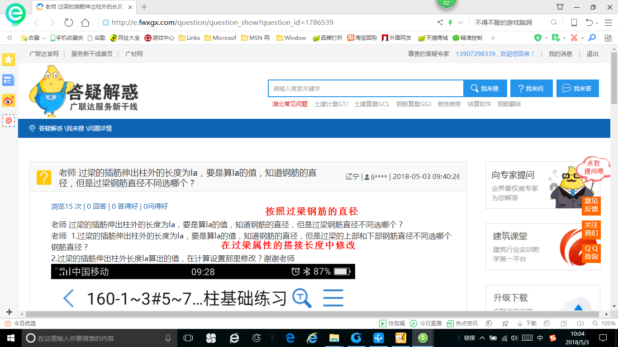Click the browser refresh icon
The width and height of the screenshot is (618, 347).
coord(68,23)
